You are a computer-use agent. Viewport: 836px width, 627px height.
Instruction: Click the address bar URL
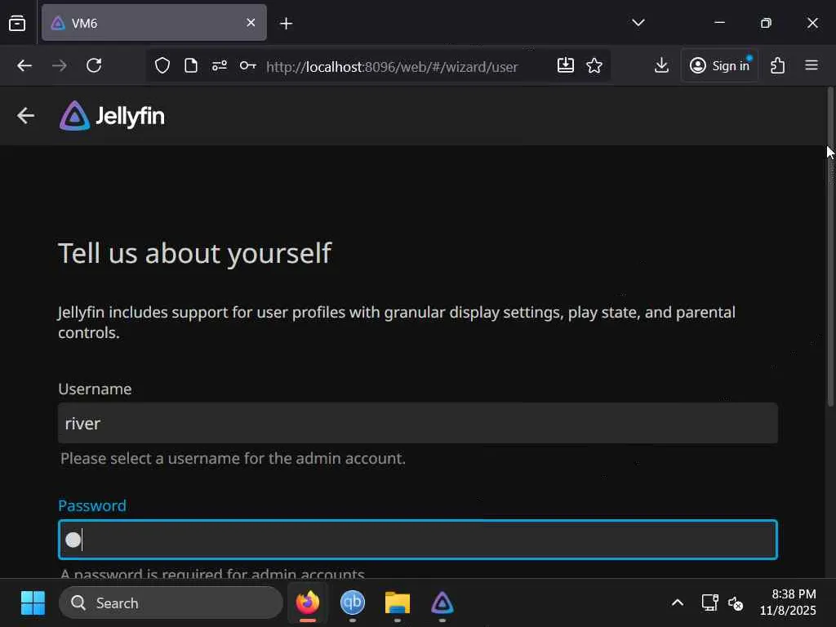[392, 67]
